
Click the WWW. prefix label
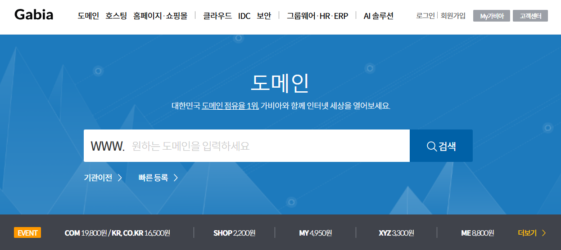(x=108, y=146)
